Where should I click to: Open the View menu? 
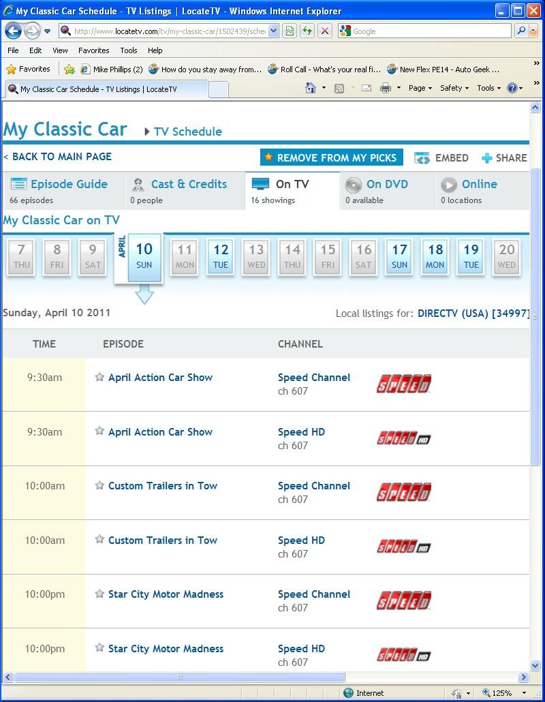pyautogui.click(x=60, y=50)
